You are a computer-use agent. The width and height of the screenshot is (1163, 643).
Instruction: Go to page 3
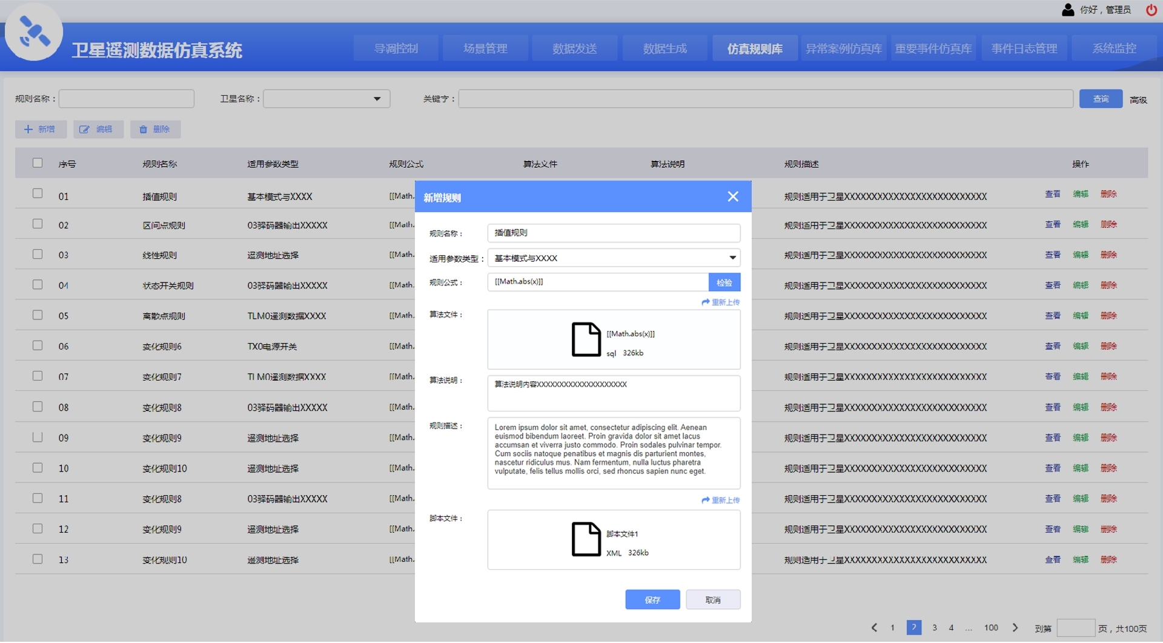(934, 628)
